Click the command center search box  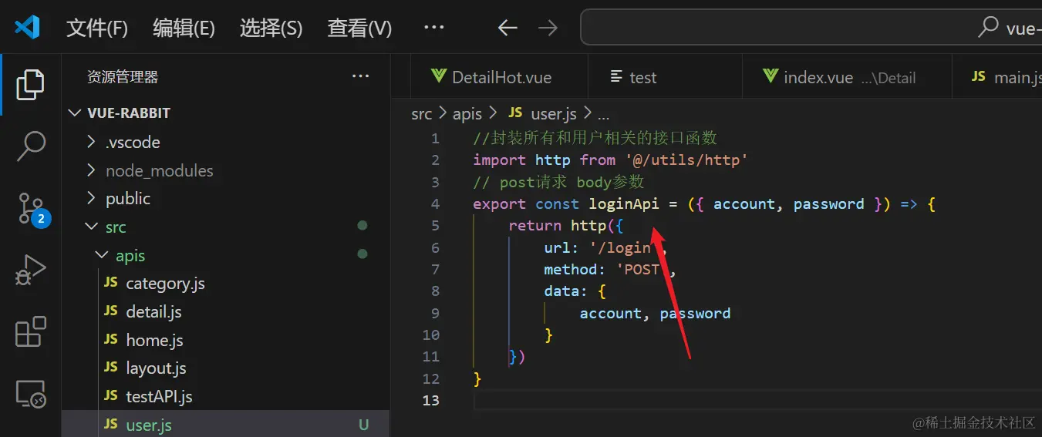point(811,28)
